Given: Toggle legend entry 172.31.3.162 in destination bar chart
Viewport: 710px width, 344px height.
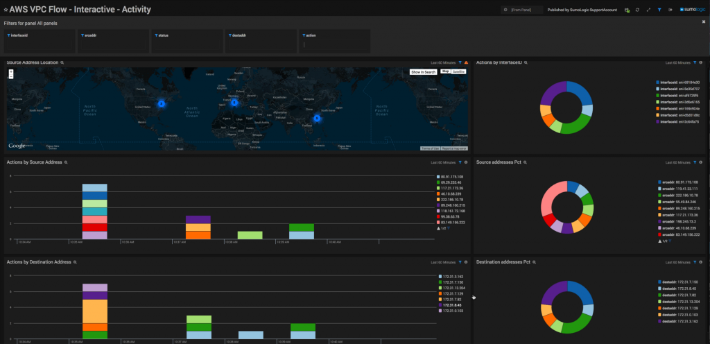Looking at the screenshot, I should [449, 276].
